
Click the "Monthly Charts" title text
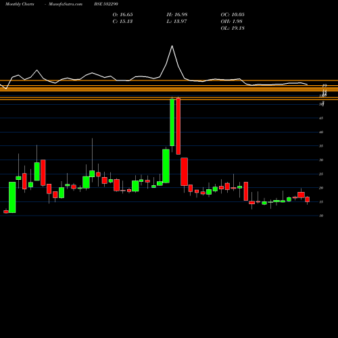[20, 4]
